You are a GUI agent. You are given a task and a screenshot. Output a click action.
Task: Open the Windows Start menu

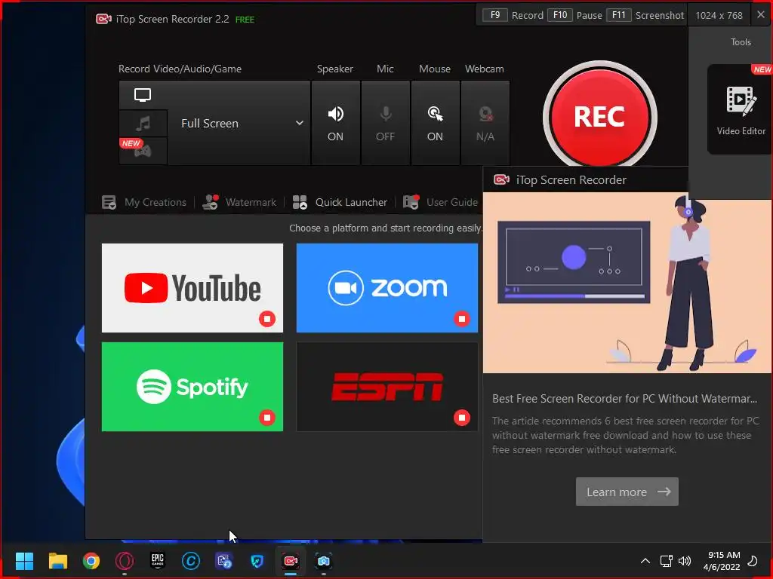click(24, 561)
